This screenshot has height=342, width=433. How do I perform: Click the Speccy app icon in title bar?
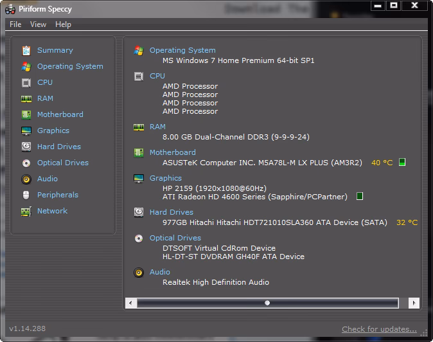point(10,9)
